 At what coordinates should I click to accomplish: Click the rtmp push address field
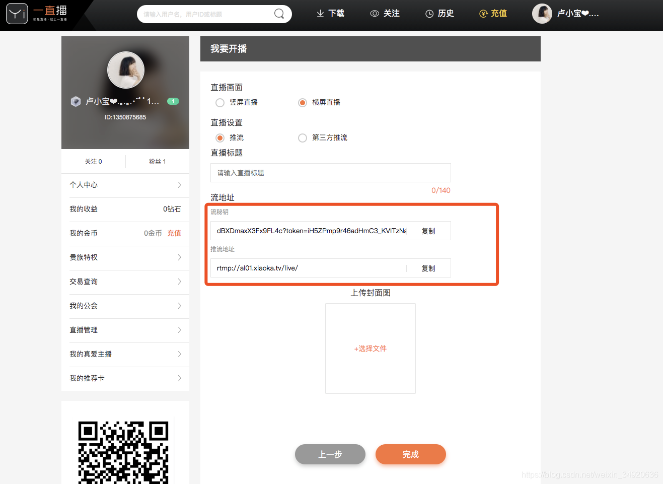tap(309, 268)
